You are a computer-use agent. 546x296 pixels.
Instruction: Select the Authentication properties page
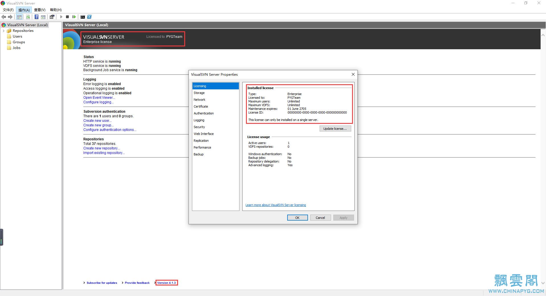click(216, 113)
